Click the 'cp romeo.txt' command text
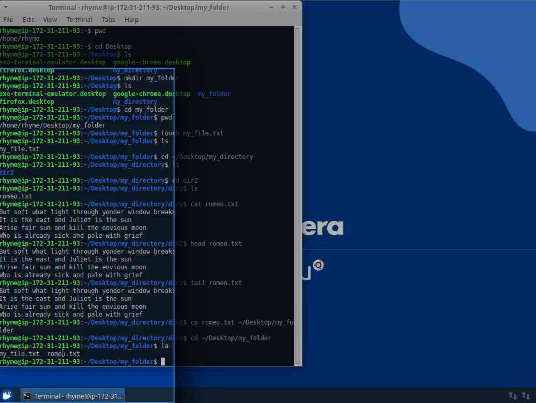This screenshot has width=536, height=403. tap(212, 322)
